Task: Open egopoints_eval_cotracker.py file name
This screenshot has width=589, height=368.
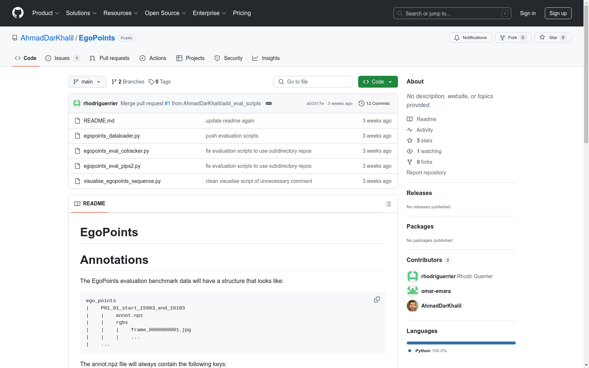Action: coord(116,151)
